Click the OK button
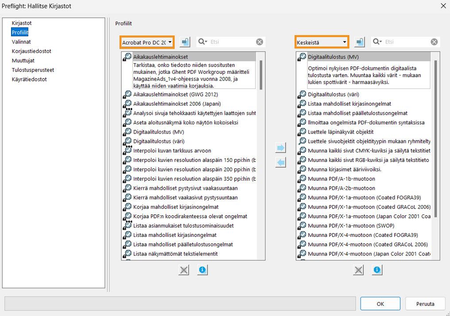The height and width of the screenshot is (316, 450). coord(380,304)
